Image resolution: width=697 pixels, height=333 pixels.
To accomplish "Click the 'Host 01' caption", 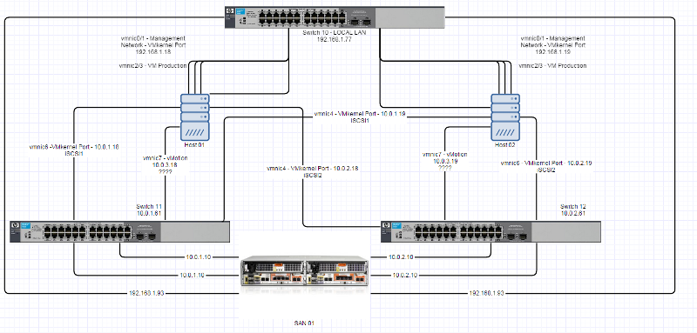I will pyautogui.click(x=194, y=145).
